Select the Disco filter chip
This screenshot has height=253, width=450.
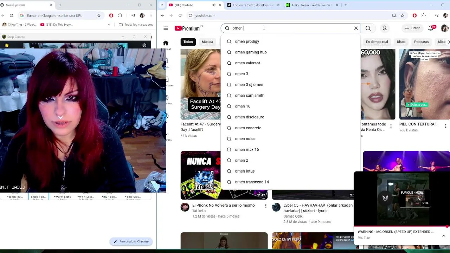pos(401,42)
